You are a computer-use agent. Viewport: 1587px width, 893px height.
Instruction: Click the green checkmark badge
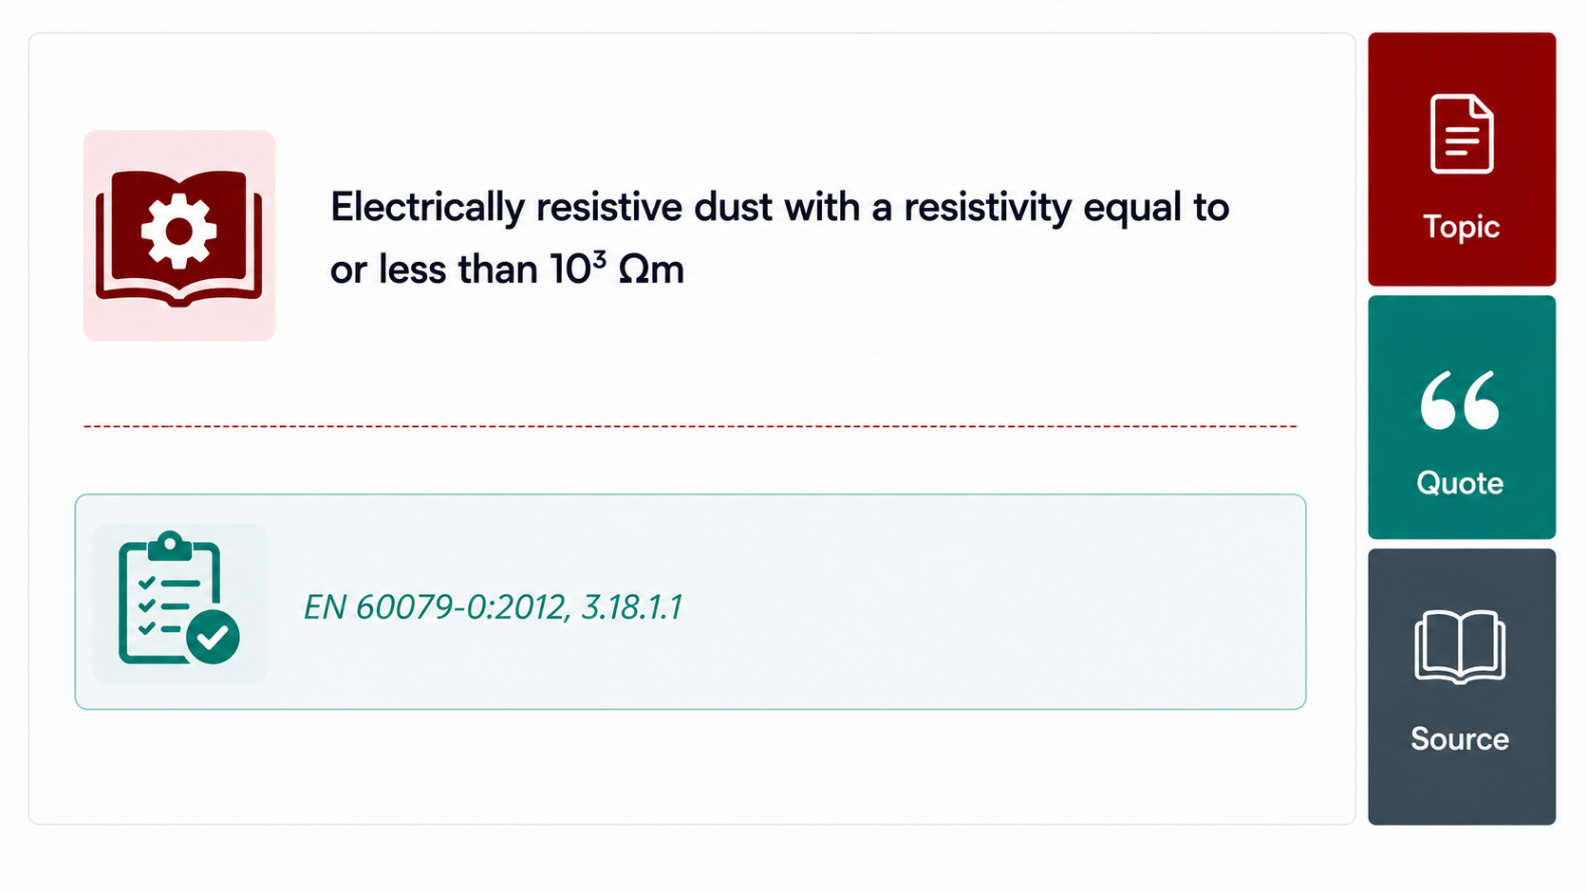(213, 637)
